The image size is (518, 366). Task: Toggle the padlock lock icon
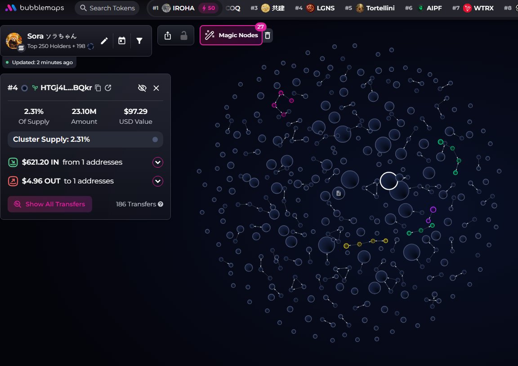pos(184,35)
